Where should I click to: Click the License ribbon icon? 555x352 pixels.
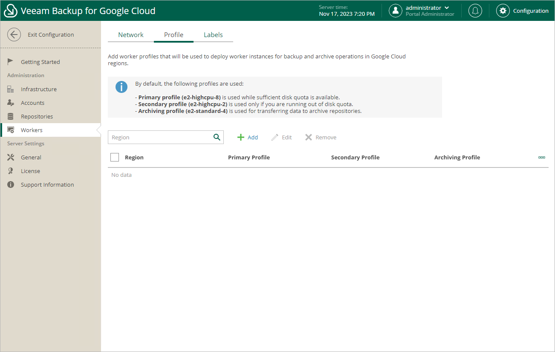coord(11,171)
